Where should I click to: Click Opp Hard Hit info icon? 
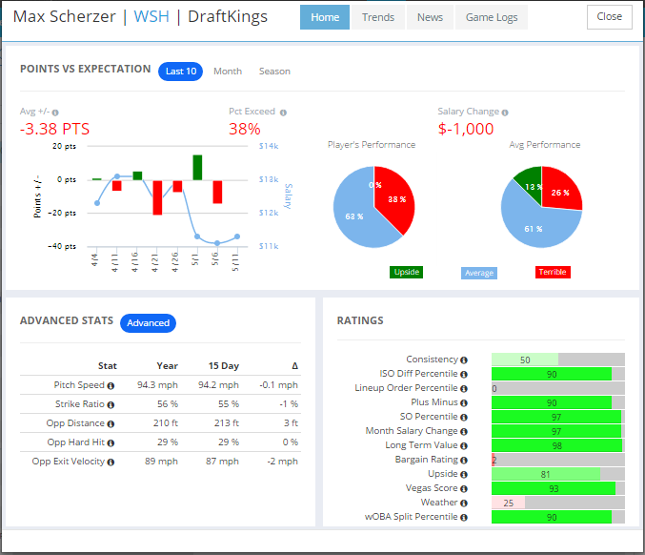[x=111, y=443]
